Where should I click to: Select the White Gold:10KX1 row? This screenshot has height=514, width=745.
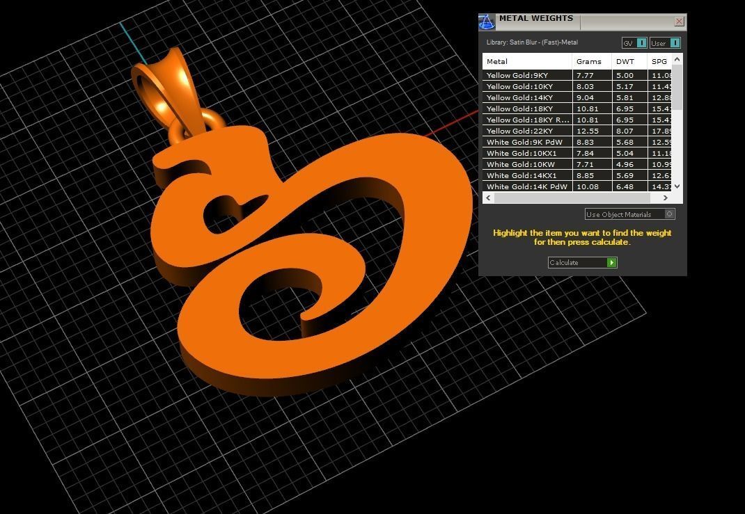click(x=577, y=153)
